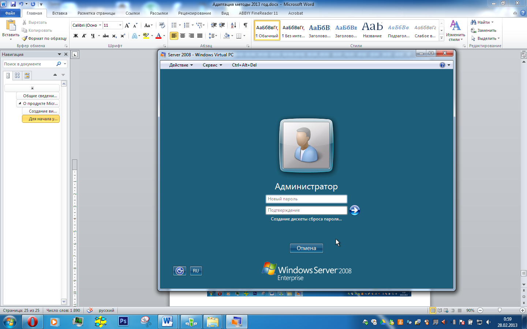Viewport: 527px width, 329px height.
Task: Open the change case (Aa) dropdown
Action: pyautogui.click(x=148, y=25)
